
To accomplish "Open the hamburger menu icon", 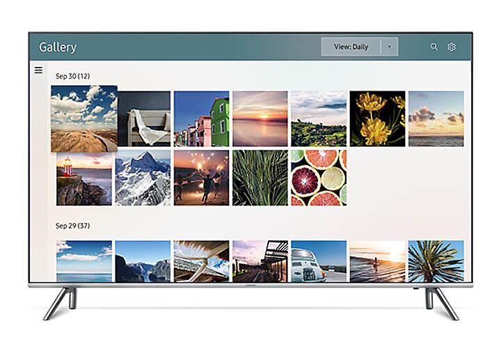I will click(x=38, y=70).
